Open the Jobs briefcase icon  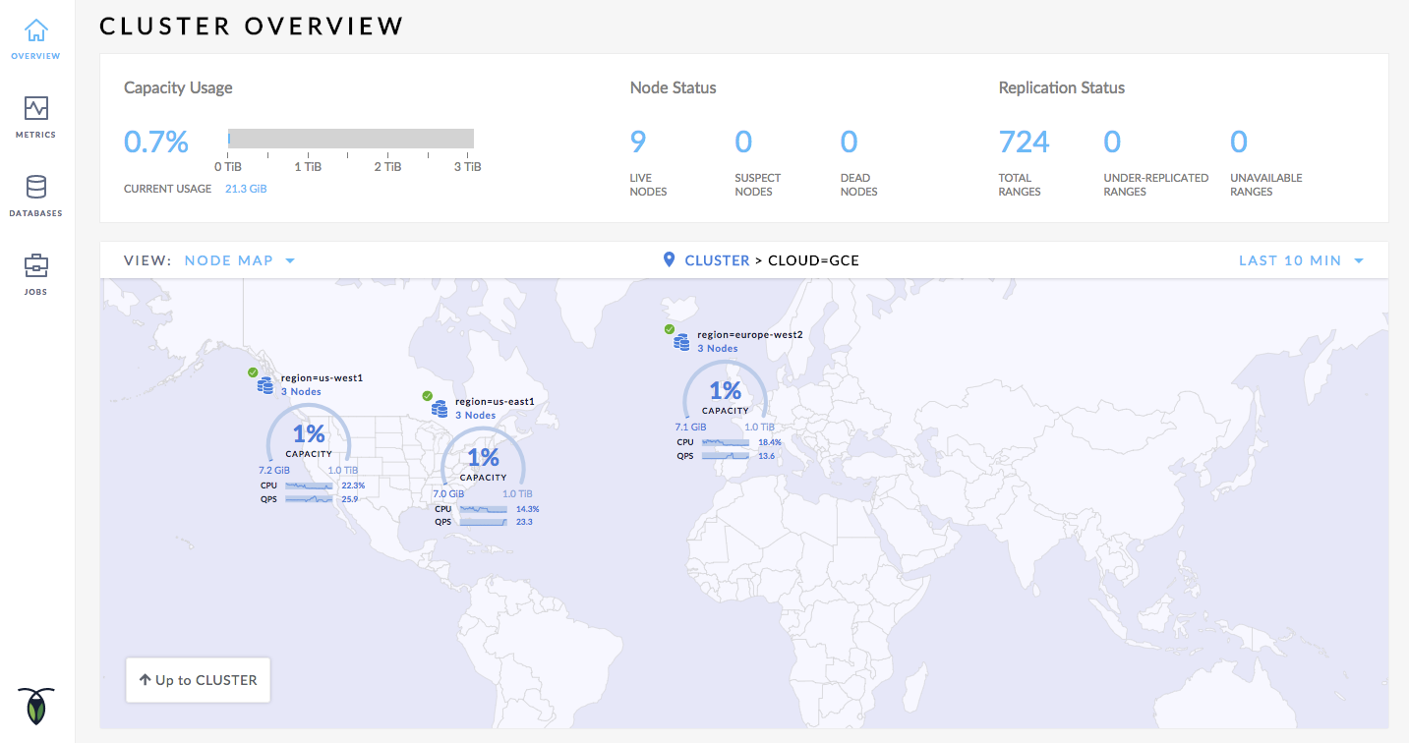coord(36,265)
